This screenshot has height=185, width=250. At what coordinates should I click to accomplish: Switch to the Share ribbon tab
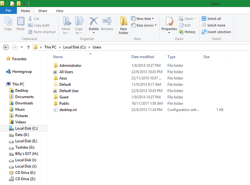(43, 11)
